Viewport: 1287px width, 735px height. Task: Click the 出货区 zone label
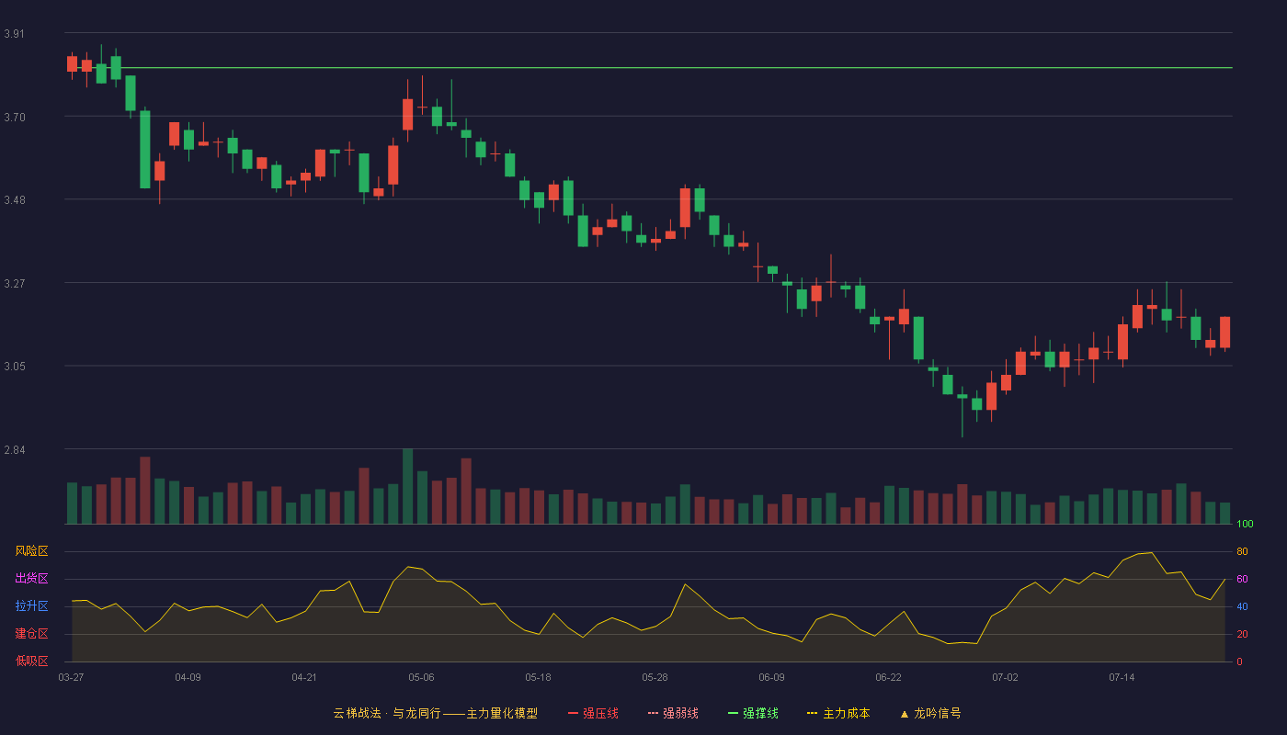click(31, 579)
